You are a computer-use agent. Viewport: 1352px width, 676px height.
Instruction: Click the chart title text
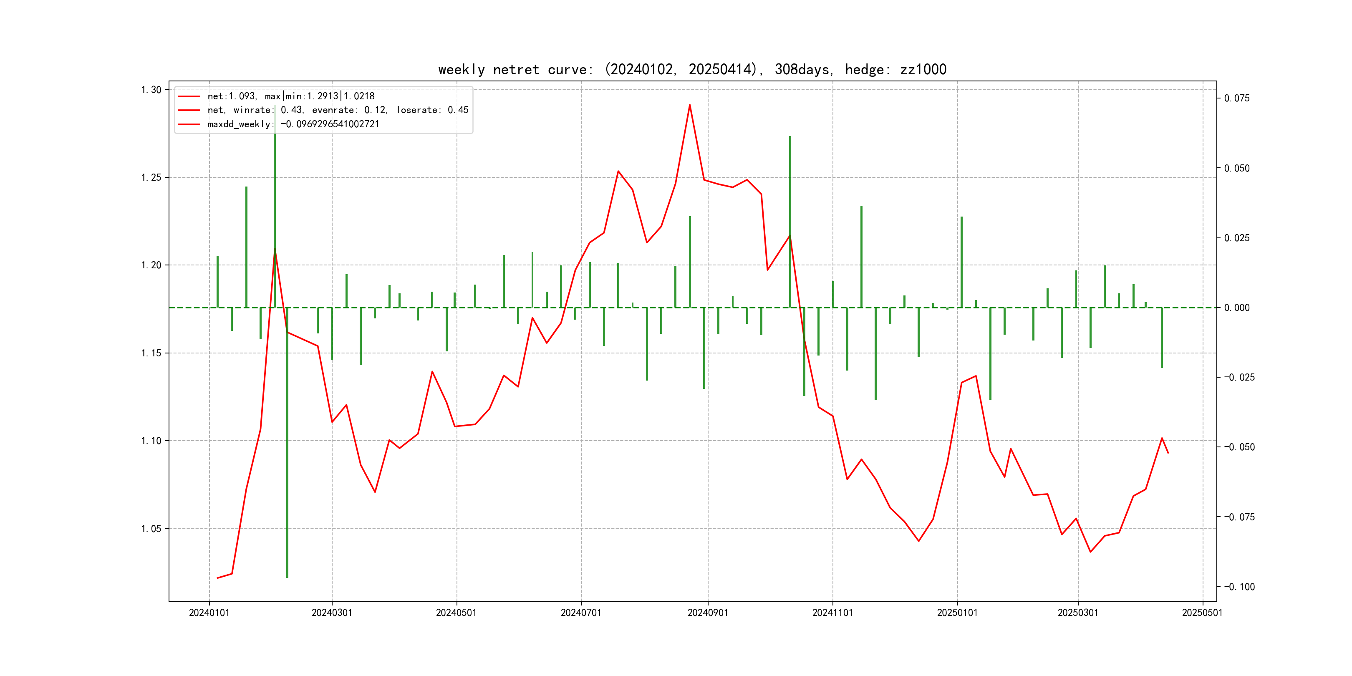pos(692,69)
